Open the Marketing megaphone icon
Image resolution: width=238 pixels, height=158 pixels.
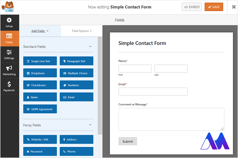point(9,68)
